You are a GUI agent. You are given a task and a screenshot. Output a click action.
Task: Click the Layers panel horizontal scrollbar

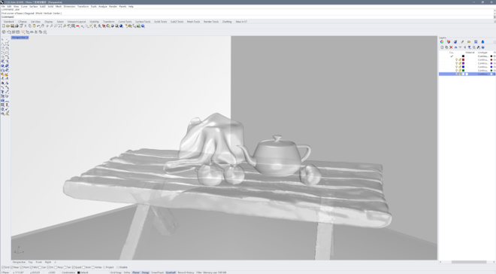[x=469, y=262]
